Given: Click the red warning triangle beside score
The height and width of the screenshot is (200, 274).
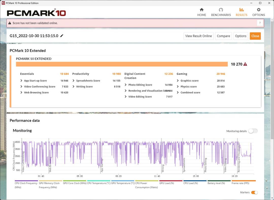Looking at the screenshot, I should coord(245,64).
